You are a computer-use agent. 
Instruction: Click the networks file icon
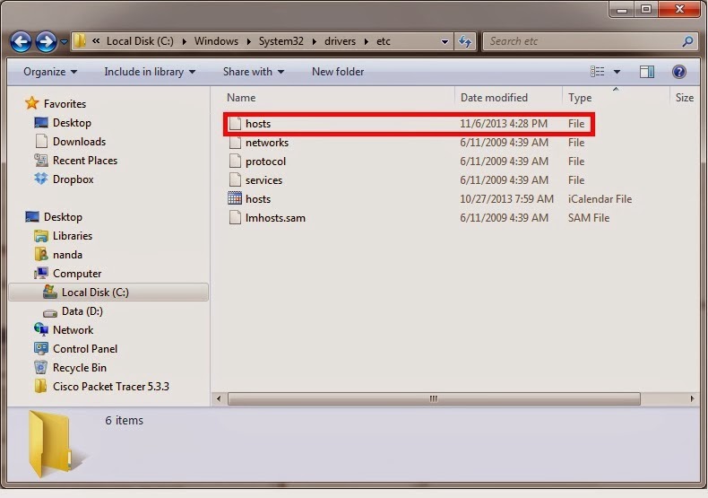(235, 143)
